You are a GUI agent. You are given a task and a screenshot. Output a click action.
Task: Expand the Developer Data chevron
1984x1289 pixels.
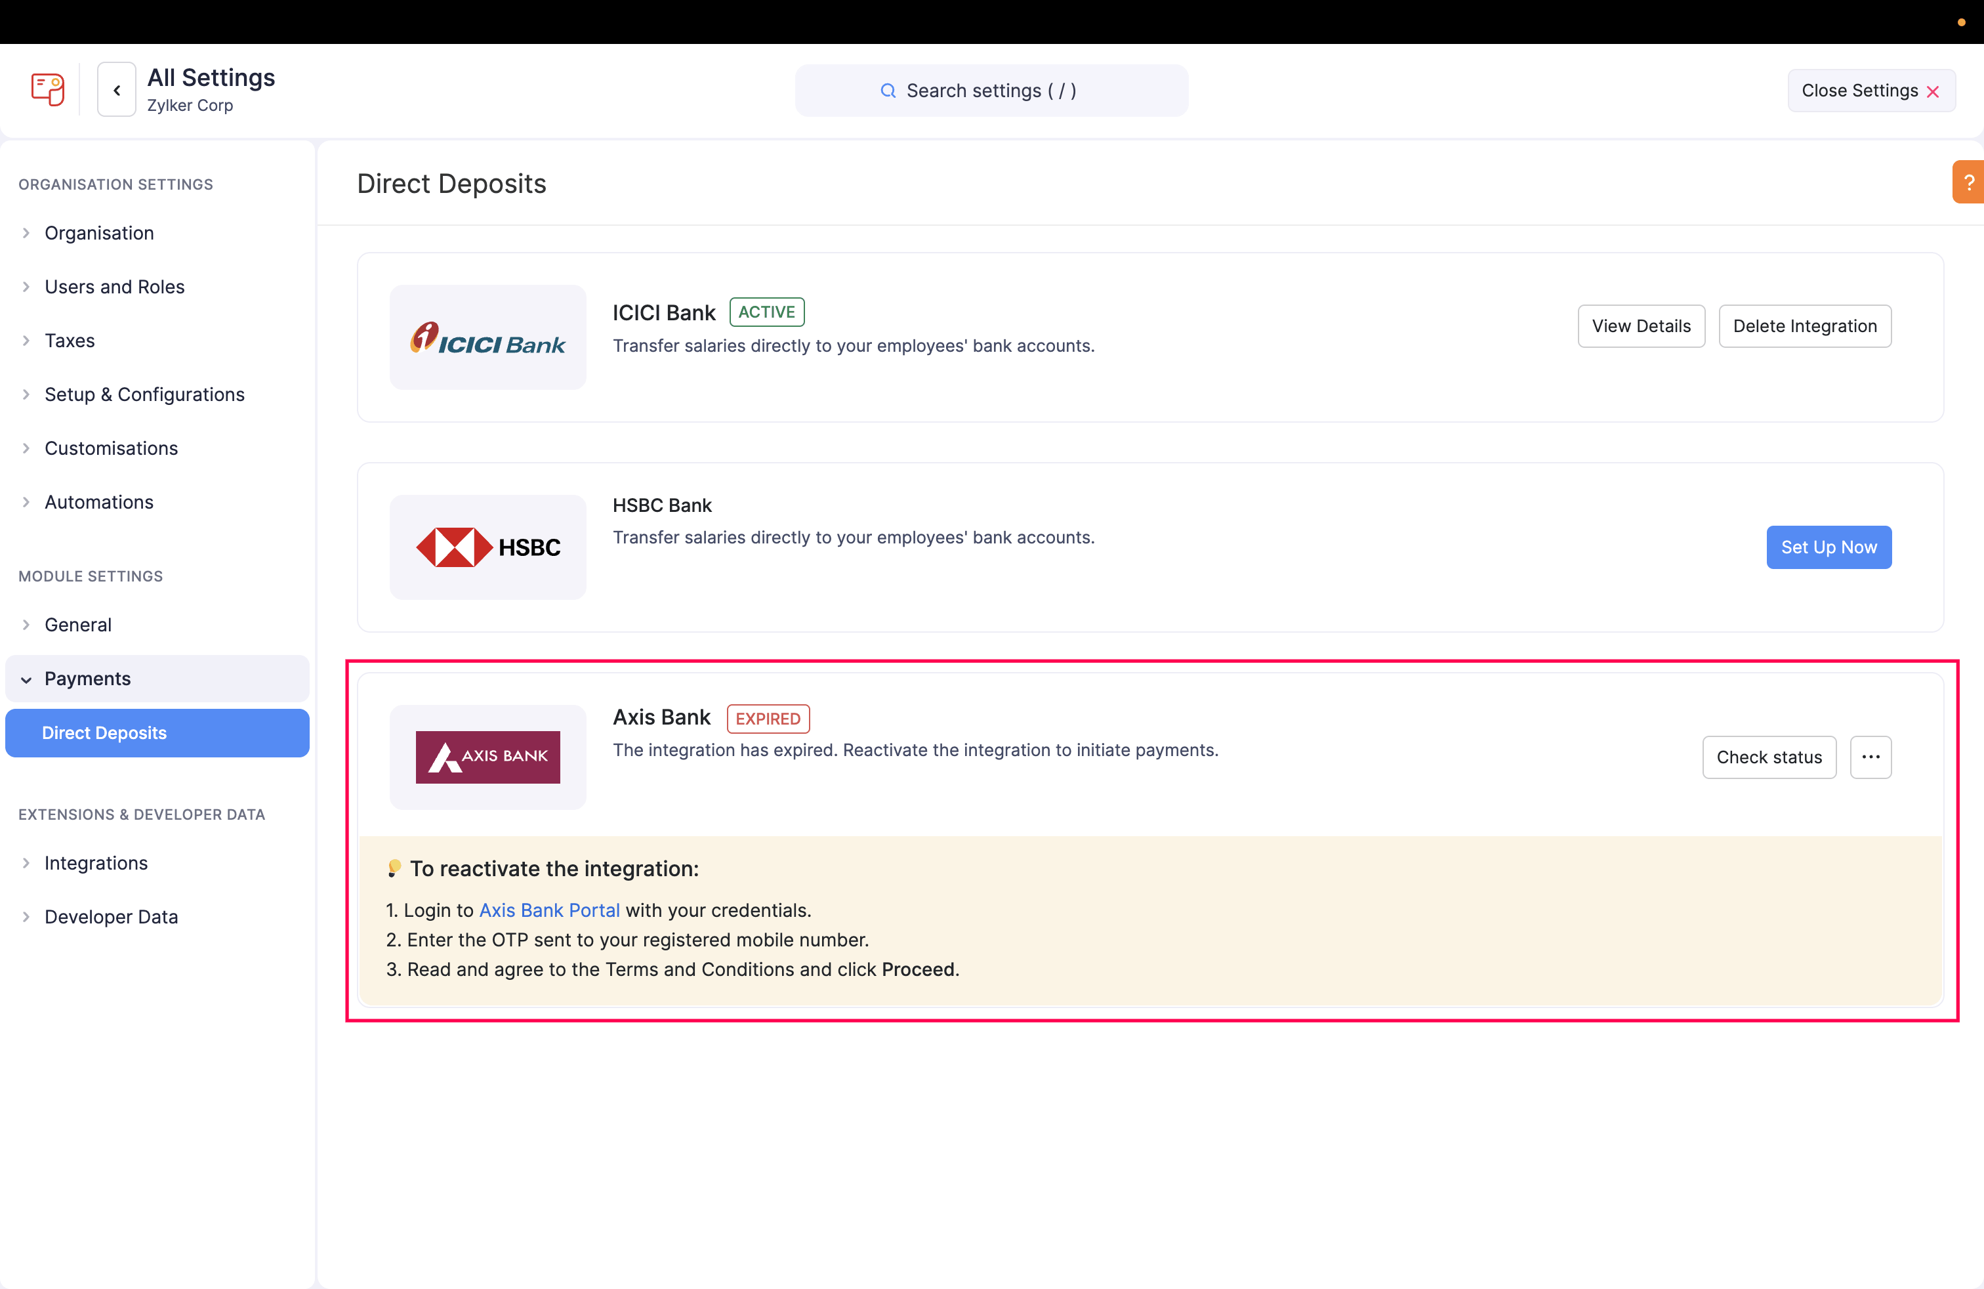(26, 917)
